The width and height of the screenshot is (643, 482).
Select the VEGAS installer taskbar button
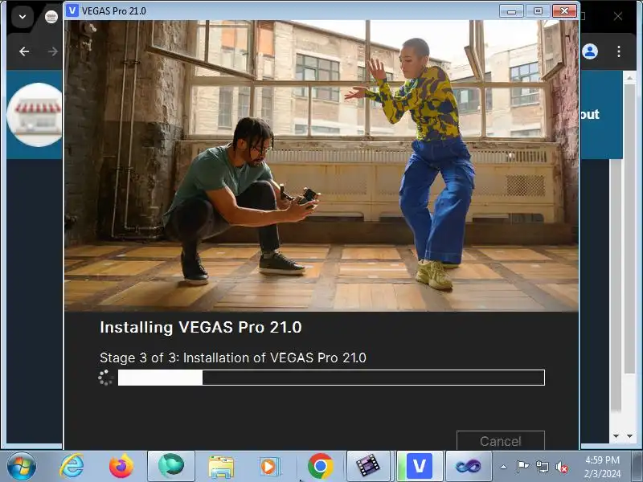click(x=420, y=467)
